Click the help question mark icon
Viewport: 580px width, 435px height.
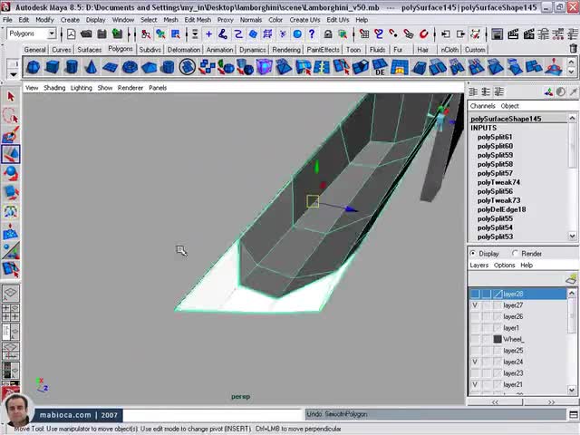point(312,34)
